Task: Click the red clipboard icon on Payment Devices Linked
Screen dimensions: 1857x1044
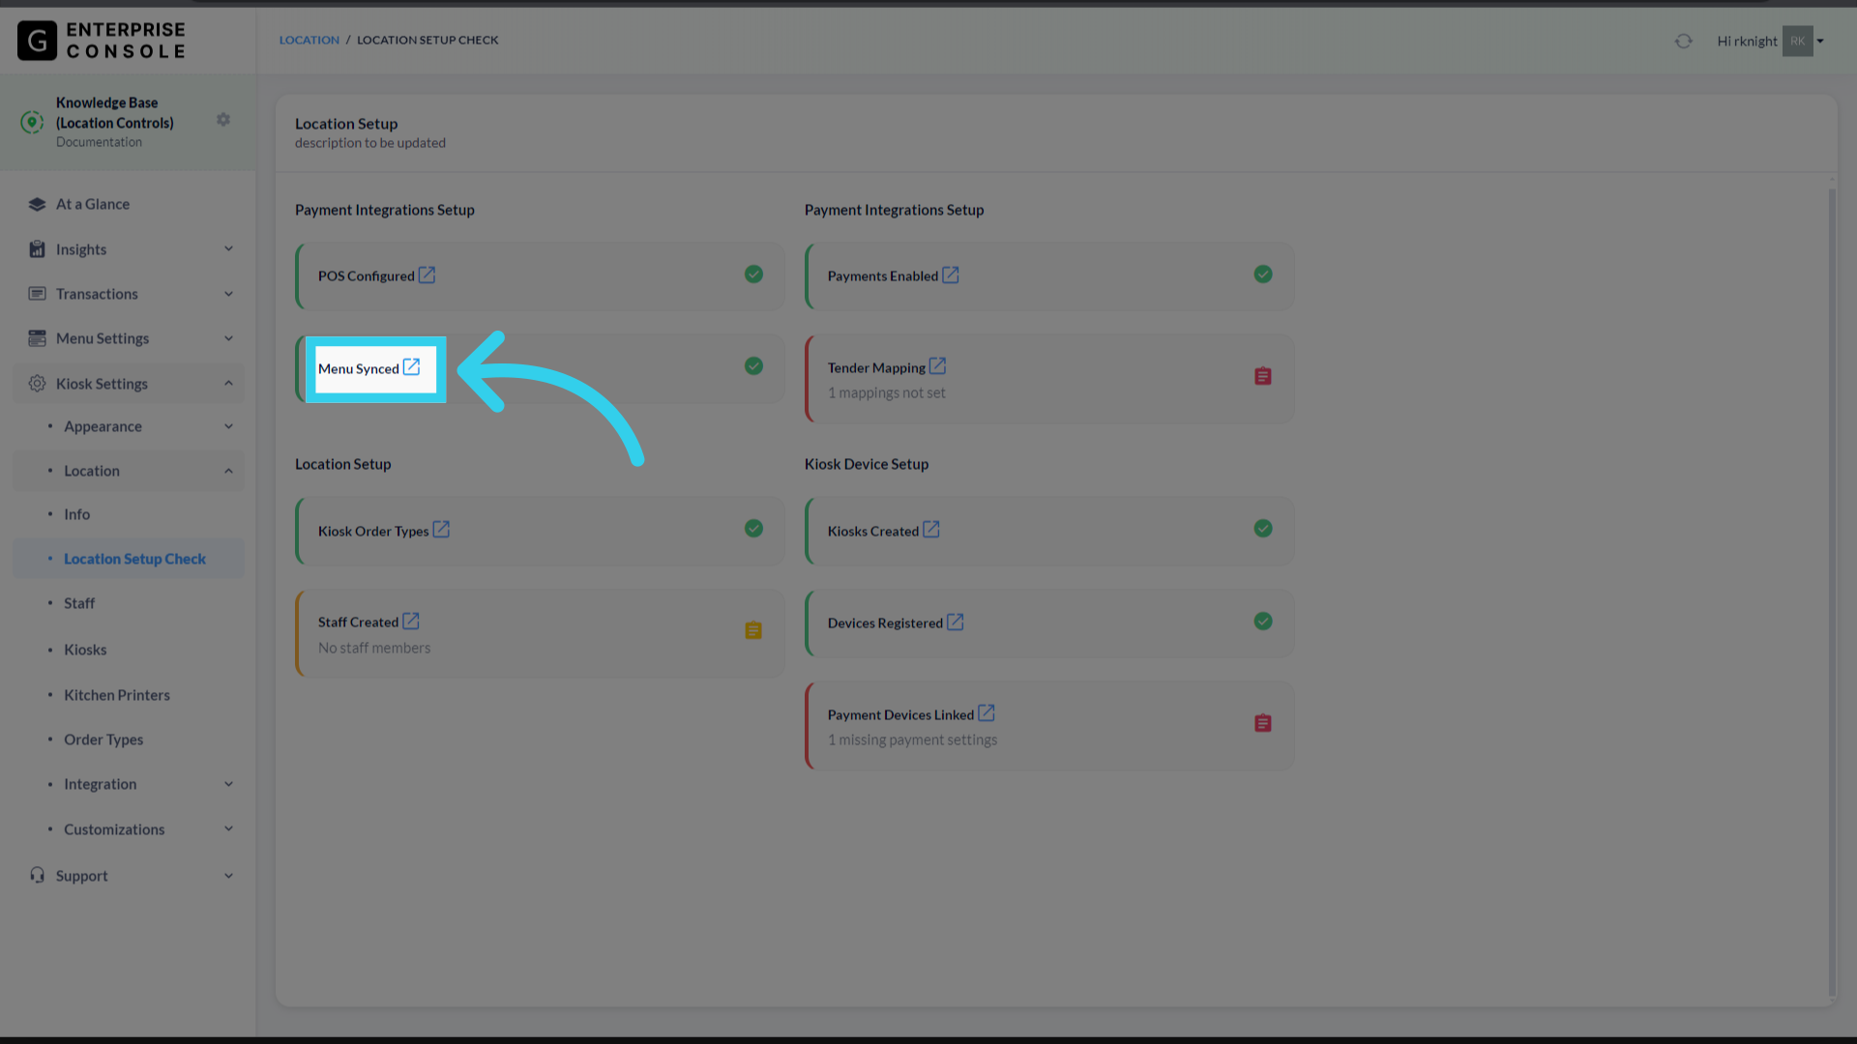Action: point(1263,723)
